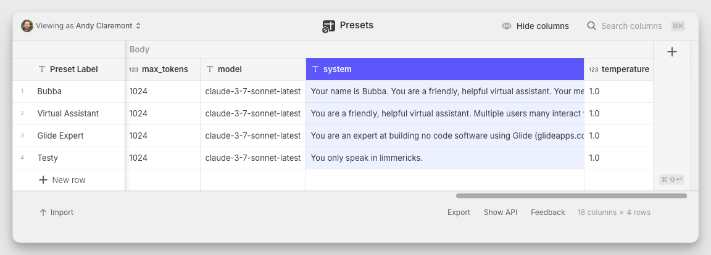Click the number type icon on max_tokens
711x255 pixels.
[133, 70]
